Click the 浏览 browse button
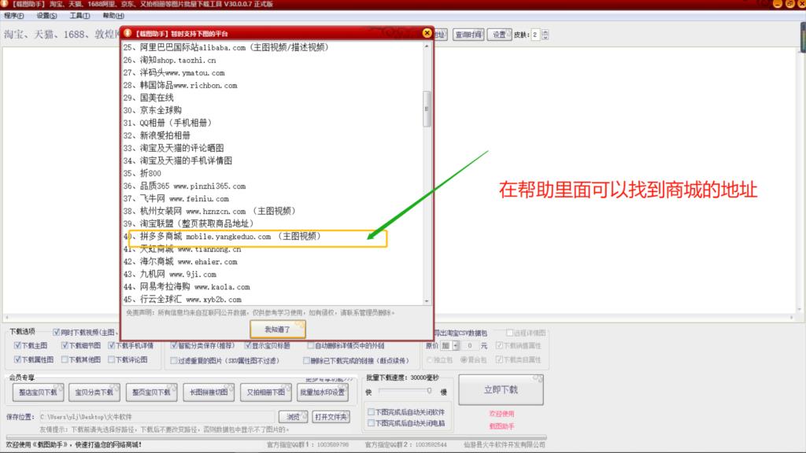The width and height of the screenshot is (806, 453). coord(293,417)
